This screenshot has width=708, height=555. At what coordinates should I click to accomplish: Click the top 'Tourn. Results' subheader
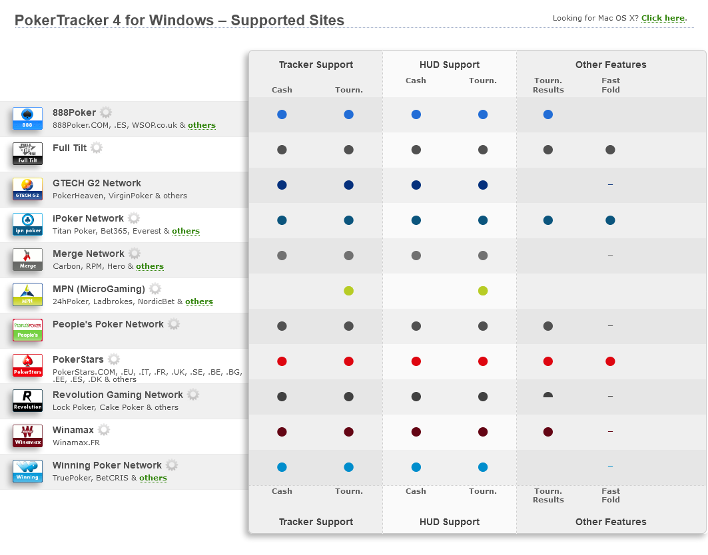548,85
